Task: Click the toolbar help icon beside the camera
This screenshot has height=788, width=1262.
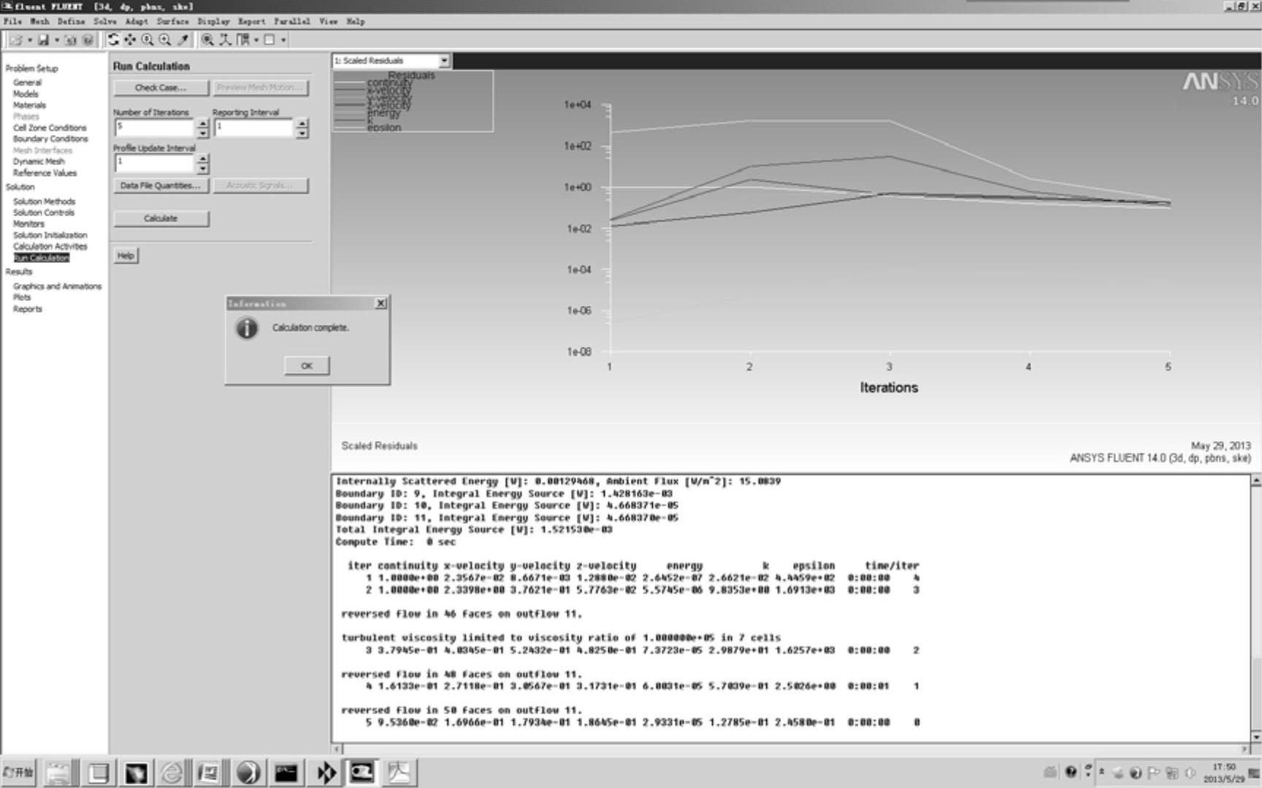Action: (88, 40)
